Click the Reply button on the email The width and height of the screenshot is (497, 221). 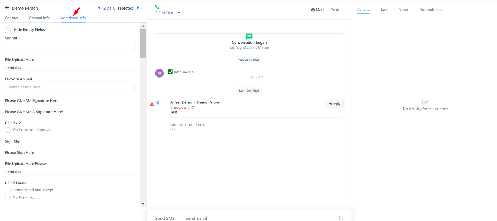point(335,104)
